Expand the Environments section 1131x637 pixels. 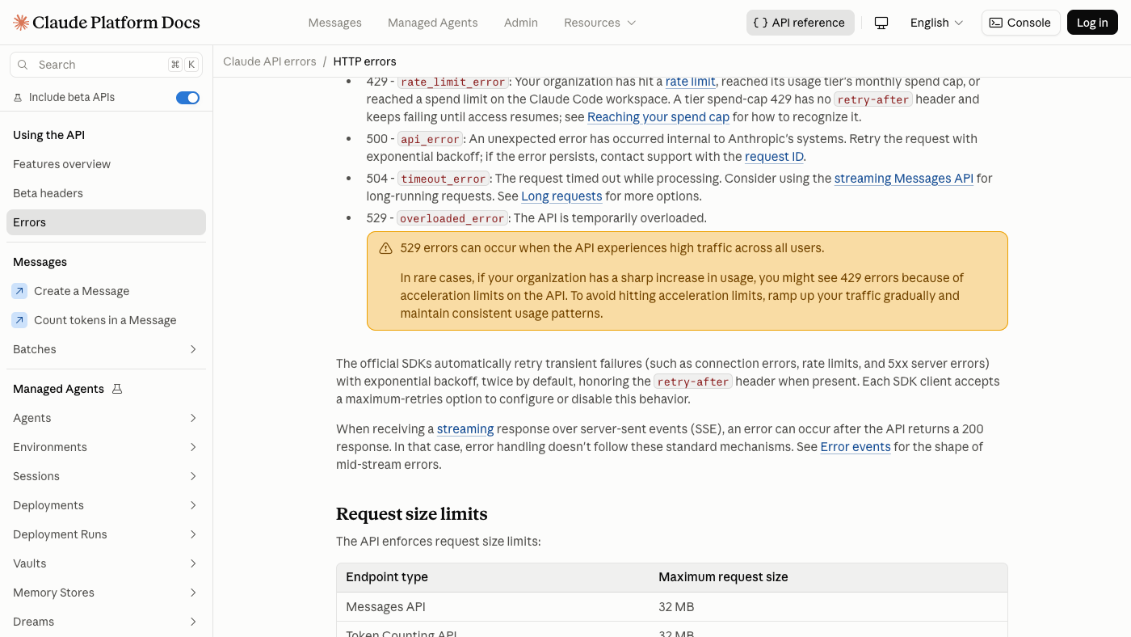(106, 447)
